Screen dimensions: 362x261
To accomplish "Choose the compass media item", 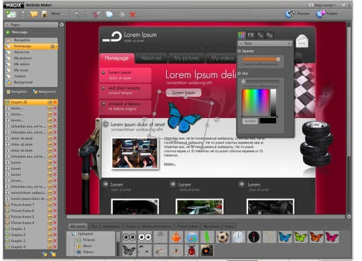I will (x=253, y=237).
